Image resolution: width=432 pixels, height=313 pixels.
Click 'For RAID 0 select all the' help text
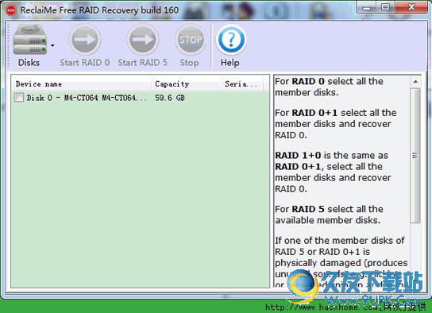tap(329, 81)
